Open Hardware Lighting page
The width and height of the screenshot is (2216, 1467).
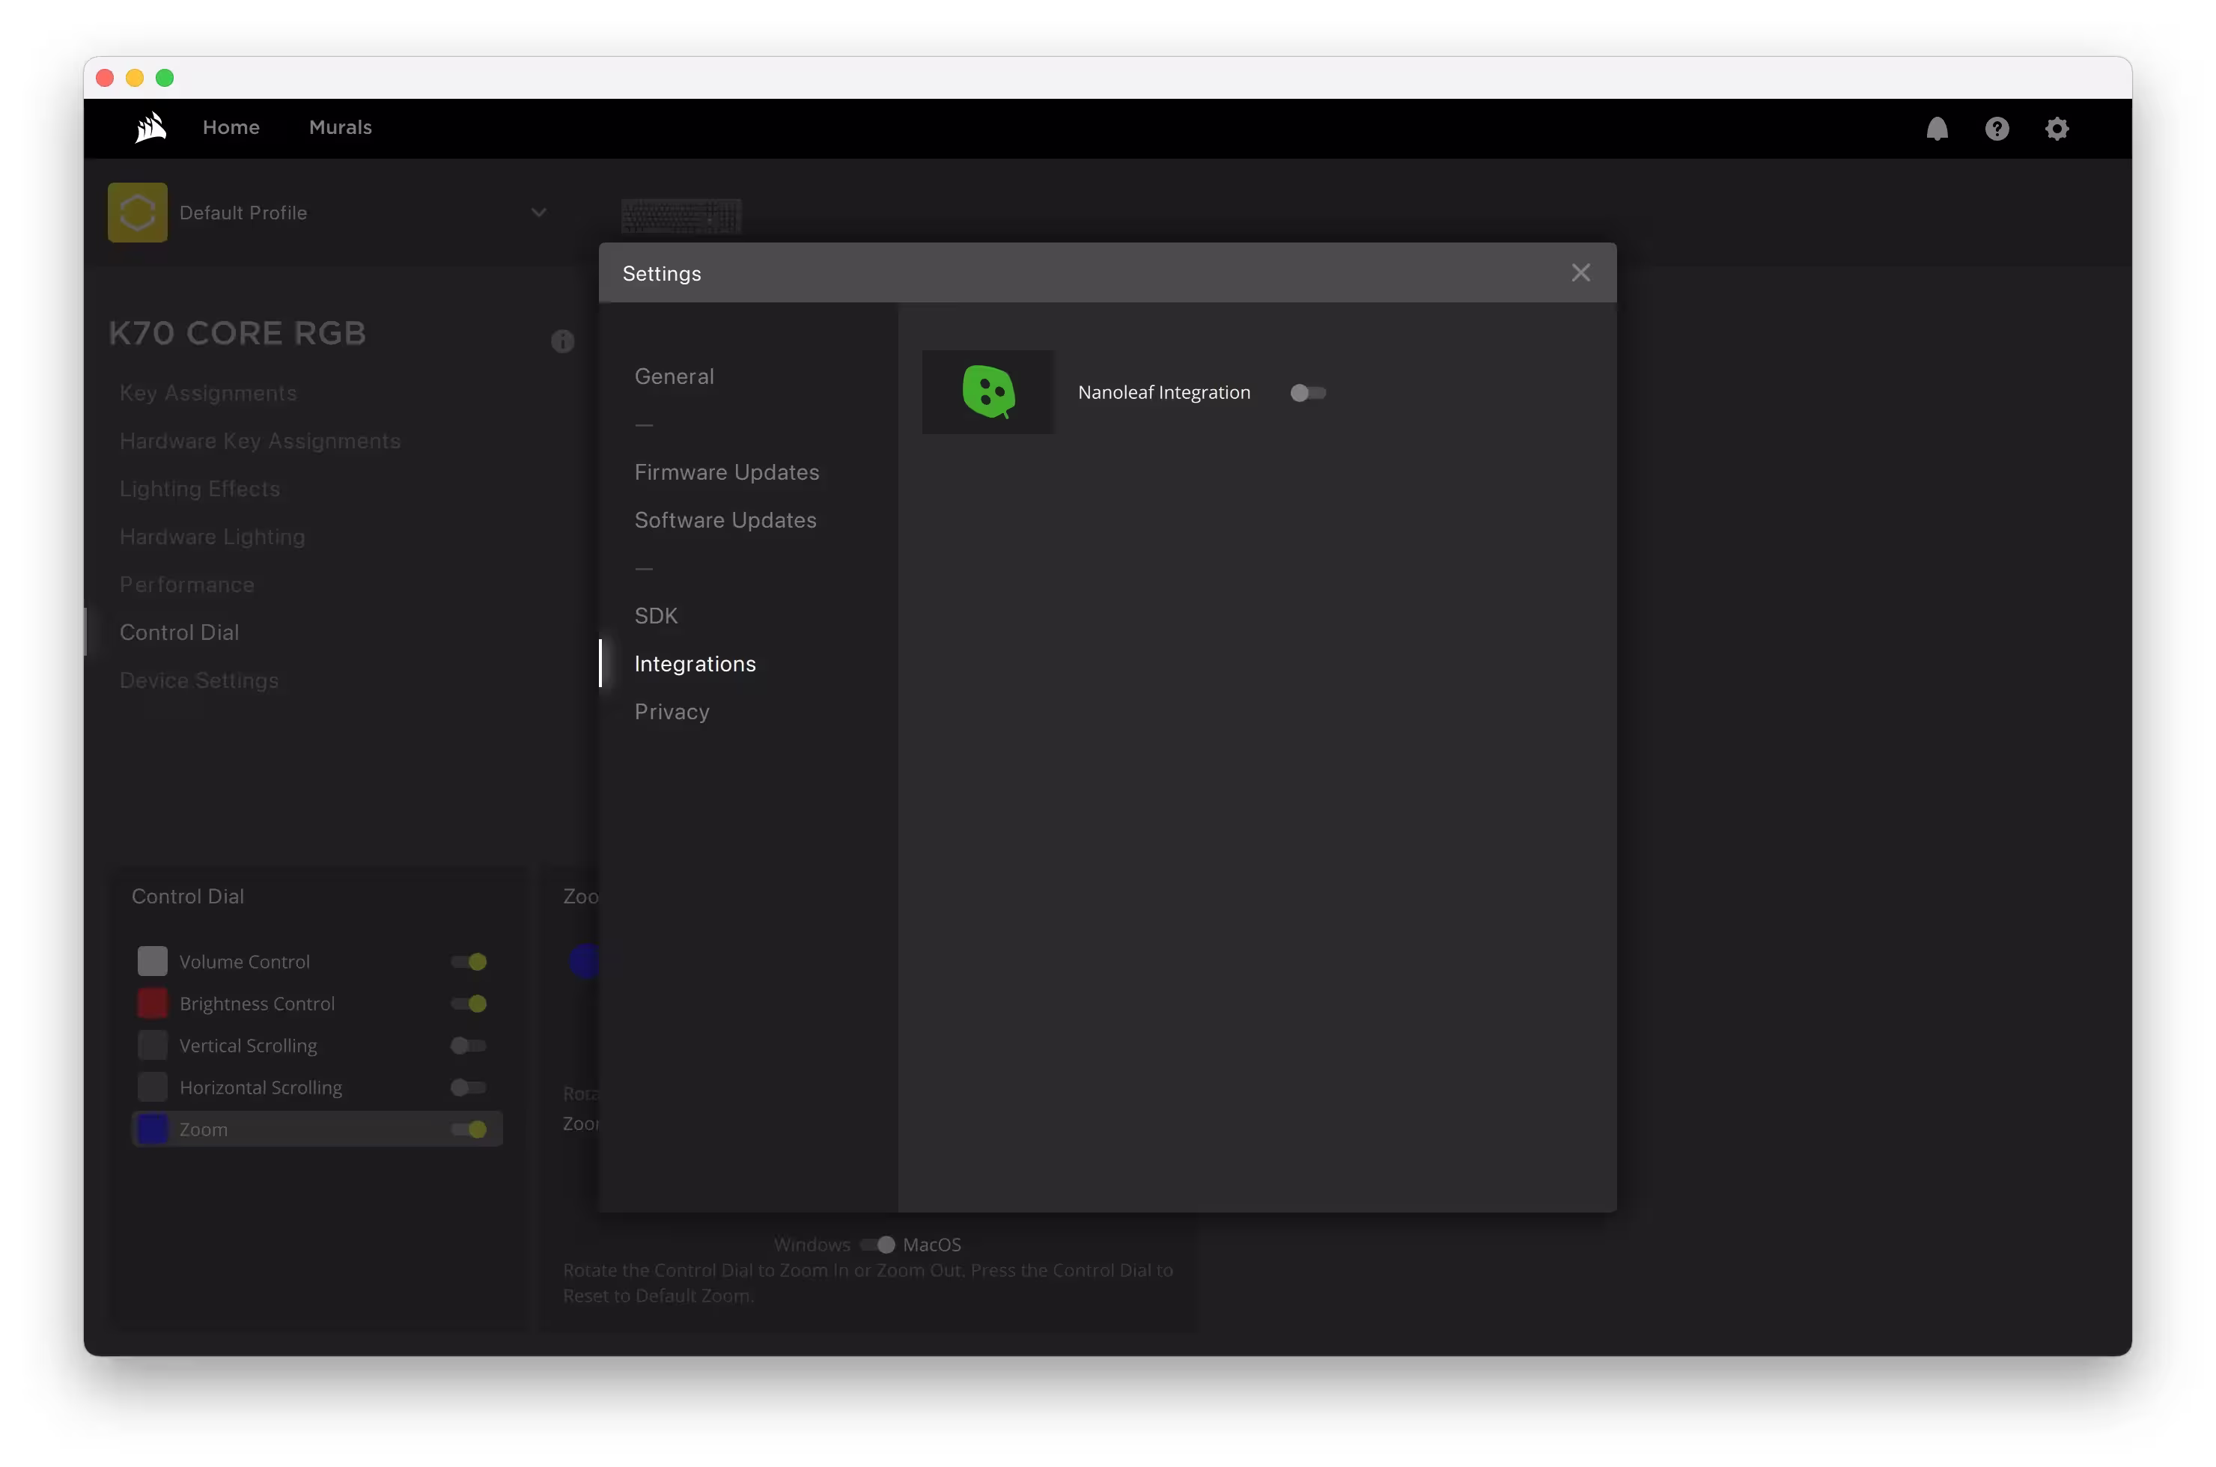(x=213, y=536)
